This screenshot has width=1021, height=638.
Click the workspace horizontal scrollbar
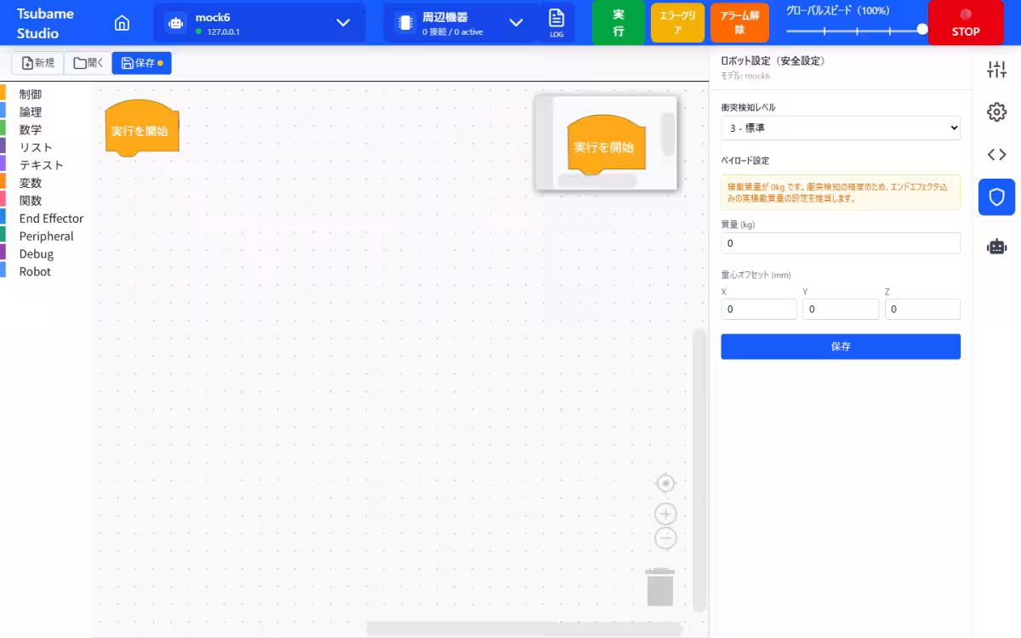coord(524,629)
